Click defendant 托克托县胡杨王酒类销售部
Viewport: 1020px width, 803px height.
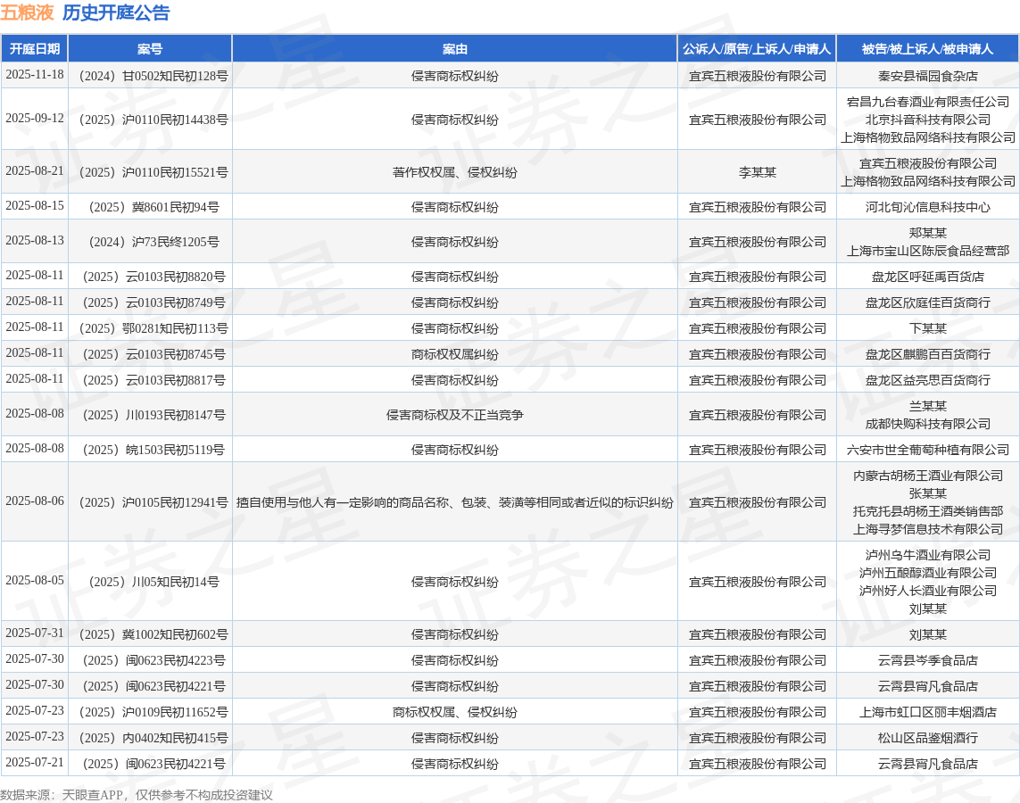pyautogui.click(x=927, y=512)
